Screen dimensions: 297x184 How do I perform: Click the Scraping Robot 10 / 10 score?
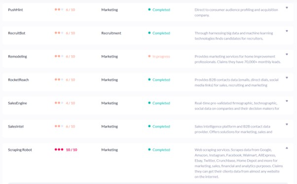click(x=72, y=150)
